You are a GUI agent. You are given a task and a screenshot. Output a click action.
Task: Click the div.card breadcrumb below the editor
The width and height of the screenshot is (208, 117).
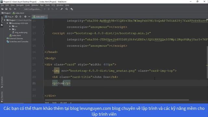[63, 103]
